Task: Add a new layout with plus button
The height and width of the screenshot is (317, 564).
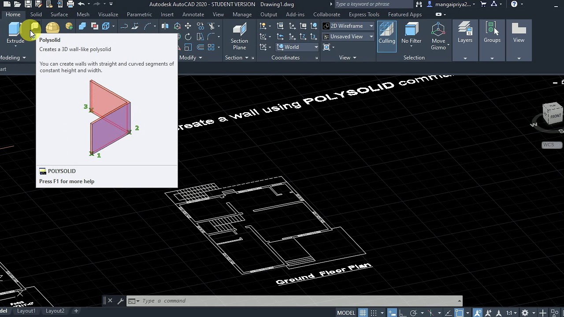Action: (x=76, y=311)
